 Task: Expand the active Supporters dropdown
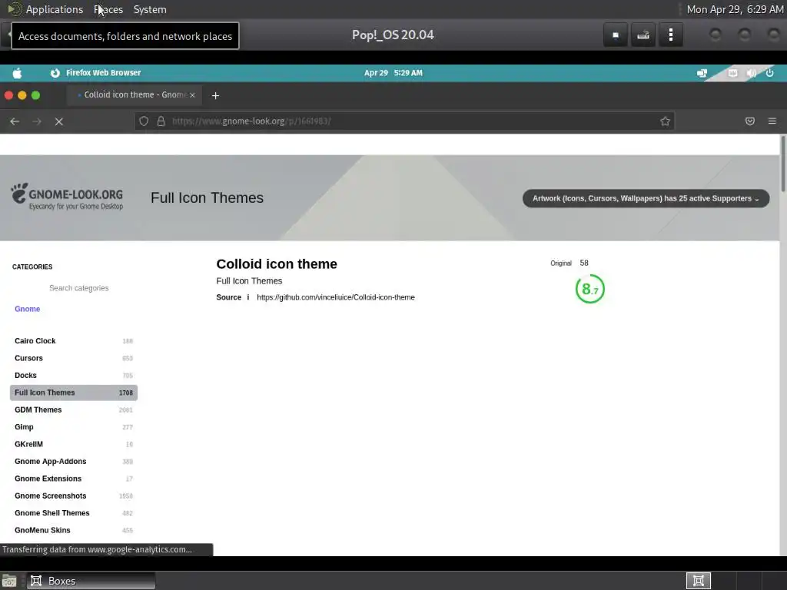coord(646,199)
